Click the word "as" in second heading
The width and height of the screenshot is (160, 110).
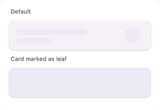pos(51,59)
